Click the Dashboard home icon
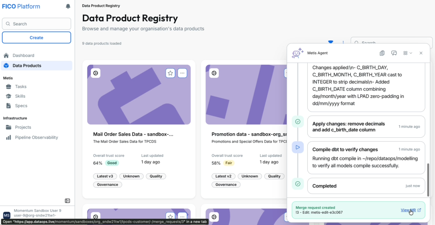The width and height of the screenshot is (435, 225). (x=6, y=55)
